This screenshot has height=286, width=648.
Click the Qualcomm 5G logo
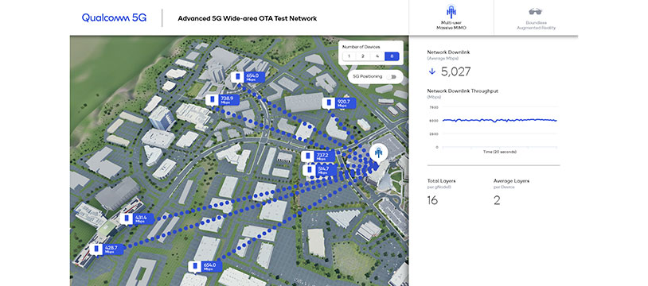(x=114, y=17)
